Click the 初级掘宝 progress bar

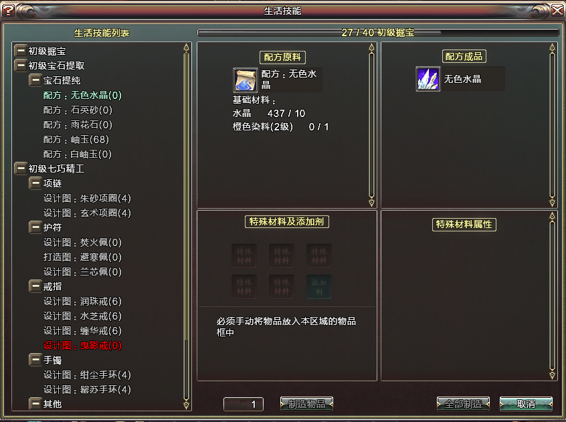click(378, 33)
